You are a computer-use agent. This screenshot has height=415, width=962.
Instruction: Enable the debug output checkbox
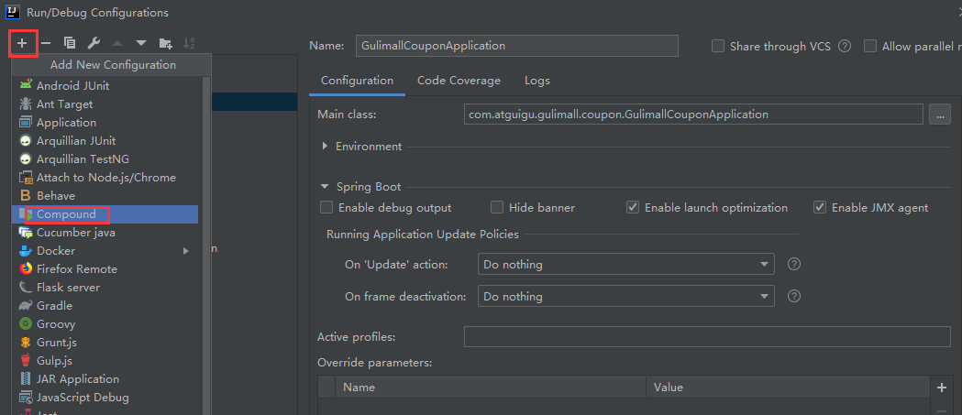point(326,208)
